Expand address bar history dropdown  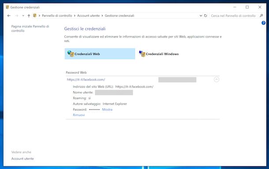click(x=201, y=15)
